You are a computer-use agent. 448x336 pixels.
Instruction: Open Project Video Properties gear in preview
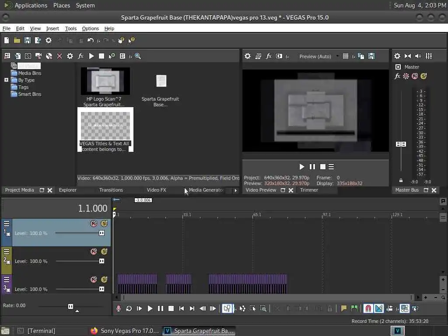pos(248,56)
